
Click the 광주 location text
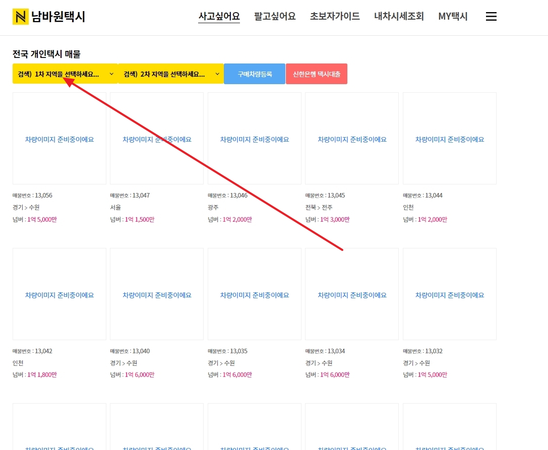(x=213, y=207)
